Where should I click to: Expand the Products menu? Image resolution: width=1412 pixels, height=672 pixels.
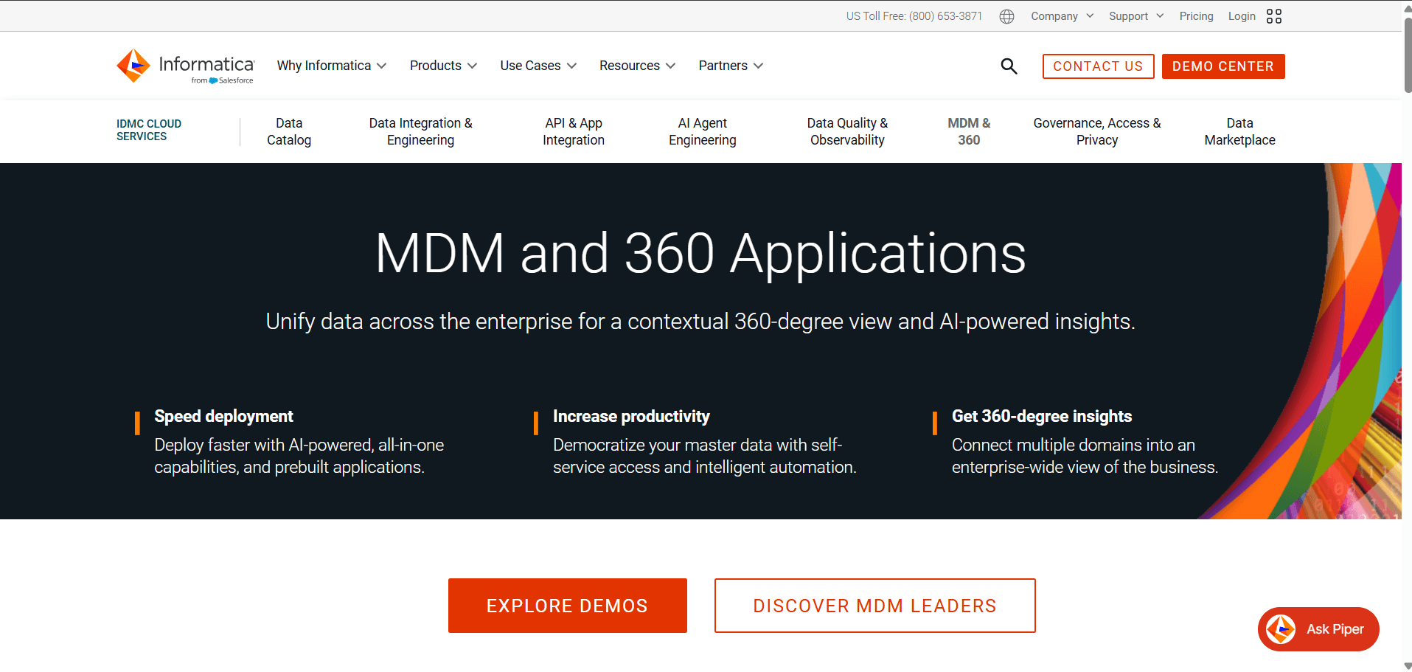pos(443,66)
